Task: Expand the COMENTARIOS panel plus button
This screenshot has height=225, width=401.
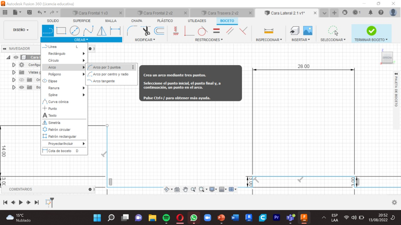Action: coord(90,189)
